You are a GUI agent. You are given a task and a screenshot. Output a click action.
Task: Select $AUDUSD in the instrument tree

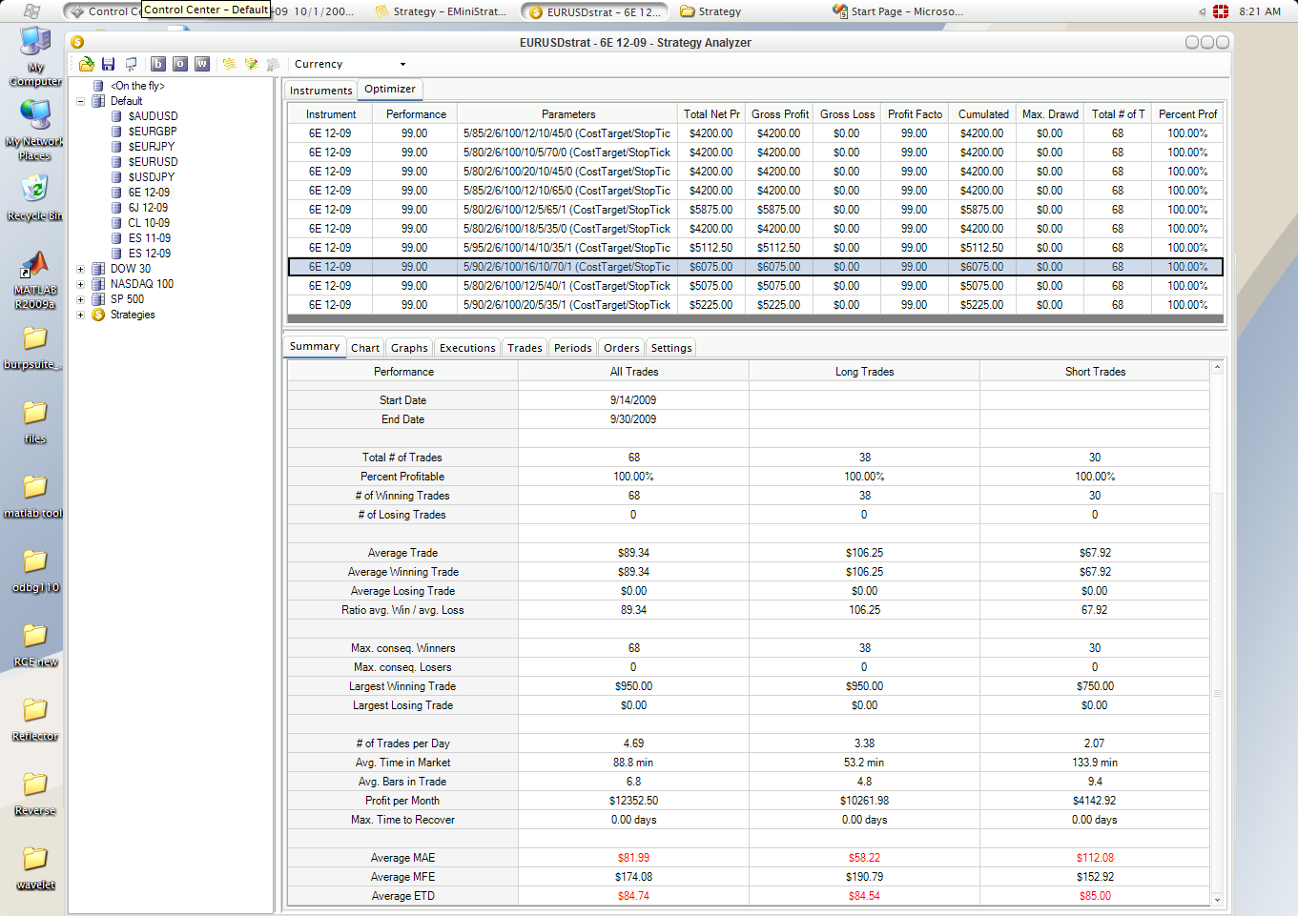pos(153,116)
